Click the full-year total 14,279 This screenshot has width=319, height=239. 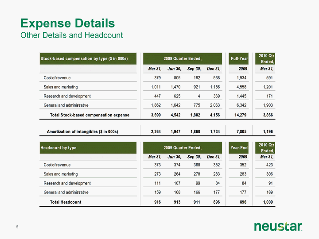coord(241,115)
